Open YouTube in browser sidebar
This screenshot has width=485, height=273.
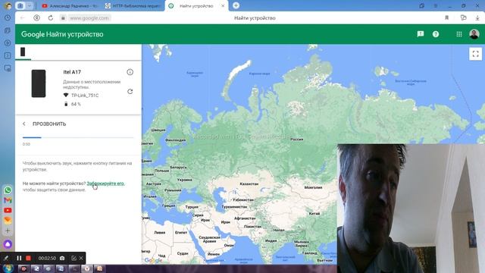pos(8,210)
